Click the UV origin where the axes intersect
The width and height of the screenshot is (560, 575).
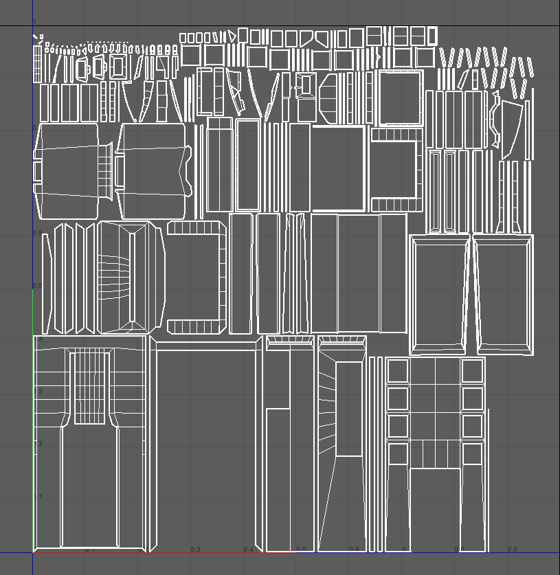click(33, 552)
